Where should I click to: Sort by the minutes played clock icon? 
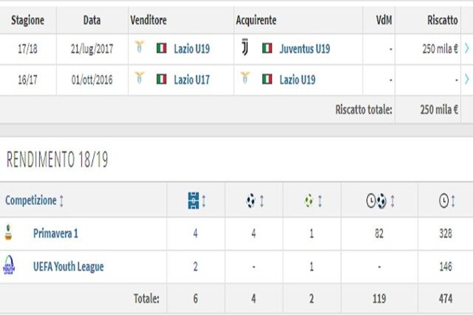[444, 201]
